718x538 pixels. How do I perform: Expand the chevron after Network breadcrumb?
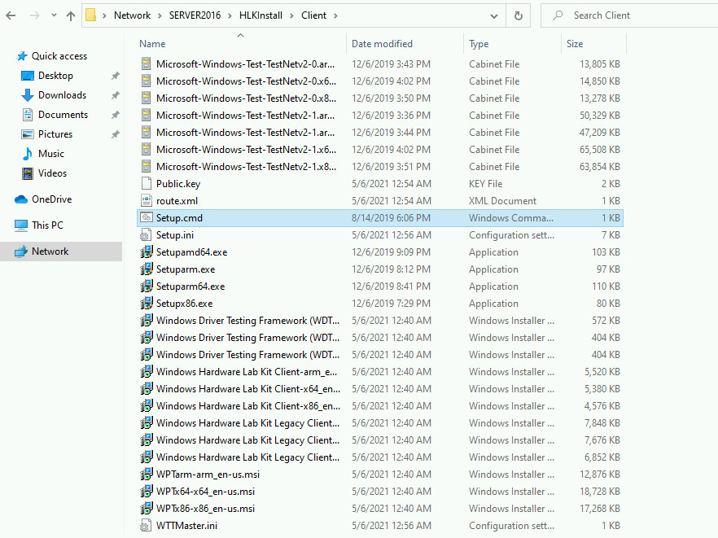pos(160,15)
